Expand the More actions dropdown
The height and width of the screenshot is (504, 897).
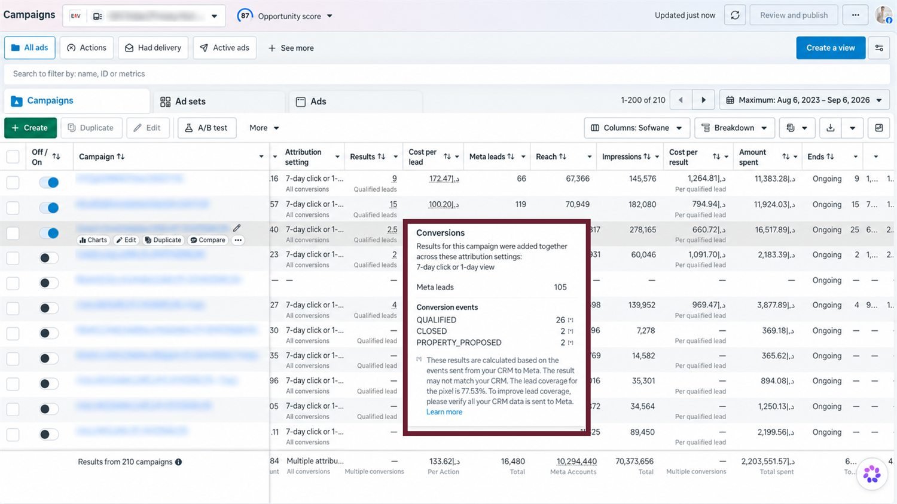pyautogui.click(x=264, y=128)
